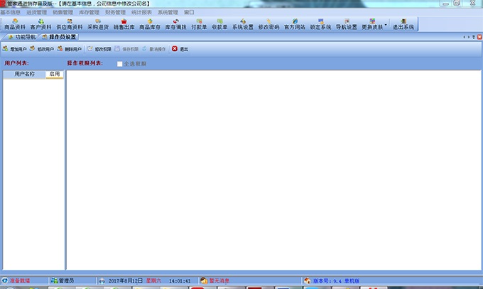Toggle the 全选权限 checkbox
The height and width of the screenshot is (289, 483).
pyautogui.click(x=119, y=64)
